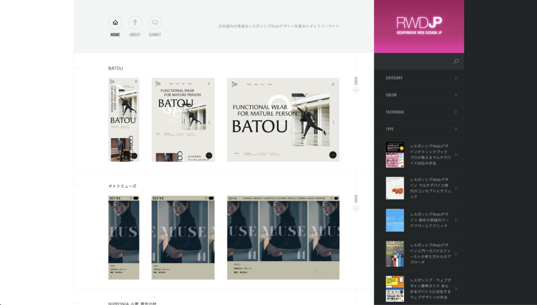View the MUSE desktop layout thumbnail
This screenshot has width=537, height=305.
[283, 238]
